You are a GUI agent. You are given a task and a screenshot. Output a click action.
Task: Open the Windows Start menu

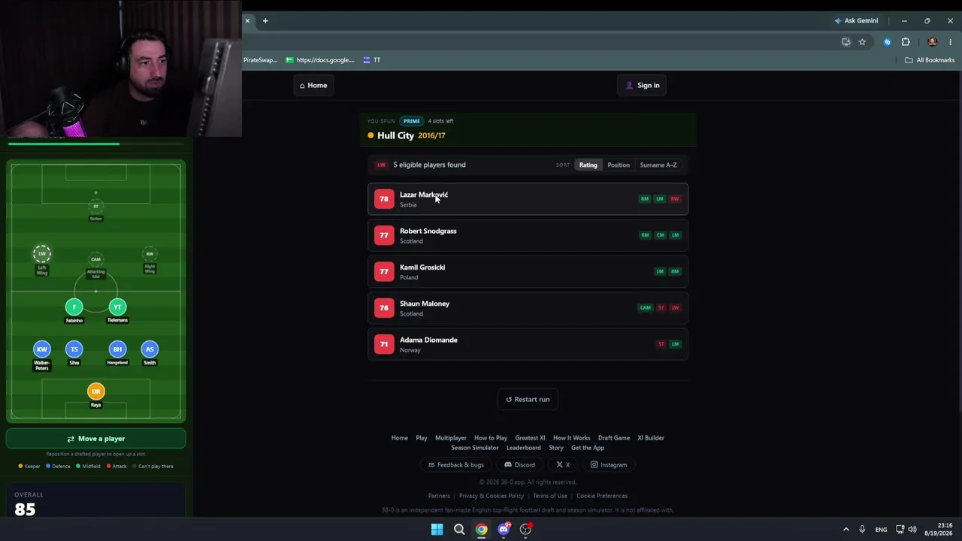(x=437, y=529)
